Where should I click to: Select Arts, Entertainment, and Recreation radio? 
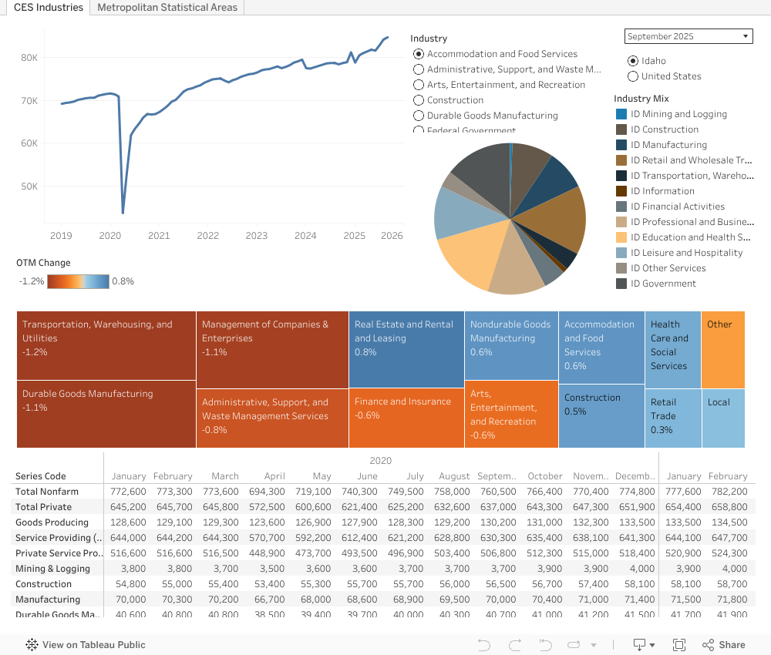pos(419,85)
